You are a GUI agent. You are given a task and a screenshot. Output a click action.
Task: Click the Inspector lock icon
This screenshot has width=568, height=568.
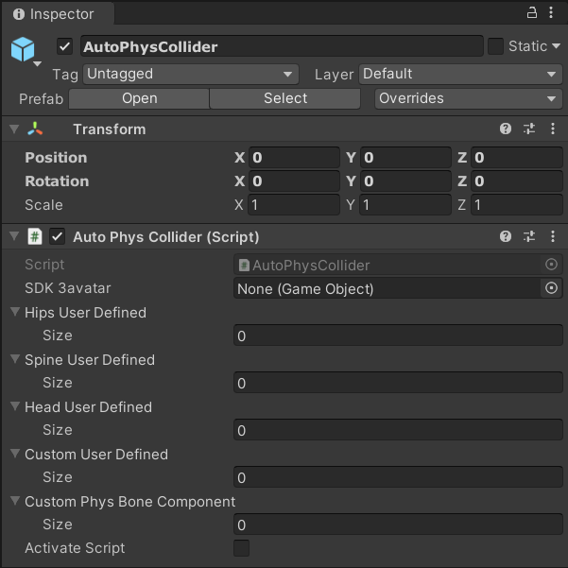coord(531,13)
